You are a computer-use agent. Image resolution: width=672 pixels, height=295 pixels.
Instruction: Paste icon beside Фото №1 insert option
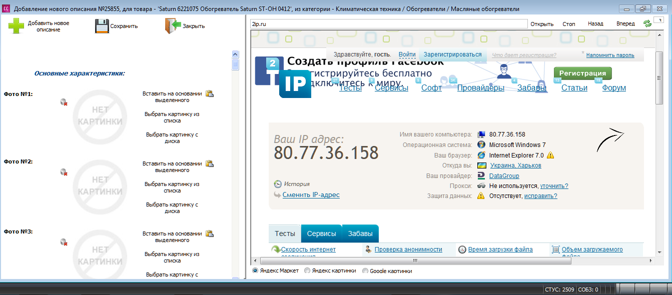210,93
